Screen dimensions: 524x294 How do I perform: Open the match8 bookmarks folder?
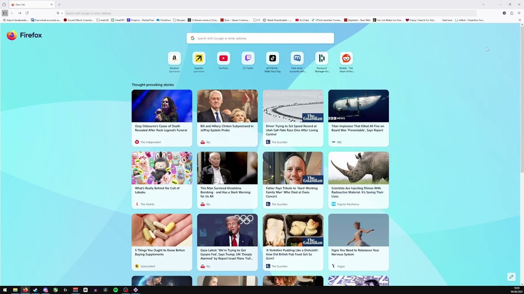coord(103,20)
